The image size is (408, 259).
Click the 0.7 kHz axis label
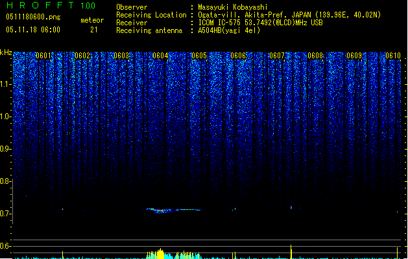[x=5, y=214]
